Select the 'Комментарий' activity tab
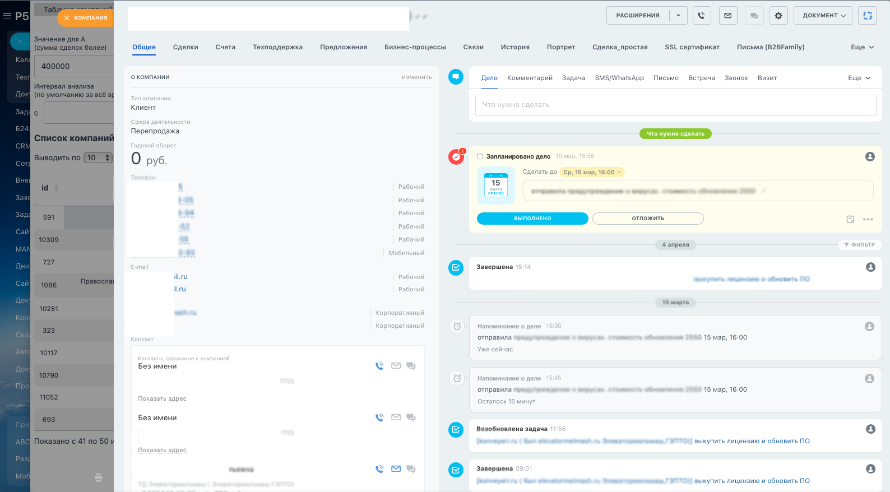The width and height of the screenshot is (890, 492). [x=530, y=78]
